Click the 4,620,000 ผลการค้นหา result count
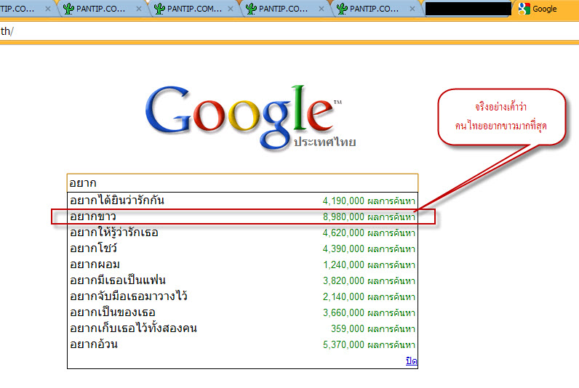Screen dimensions: 579x388 (369, 233)
